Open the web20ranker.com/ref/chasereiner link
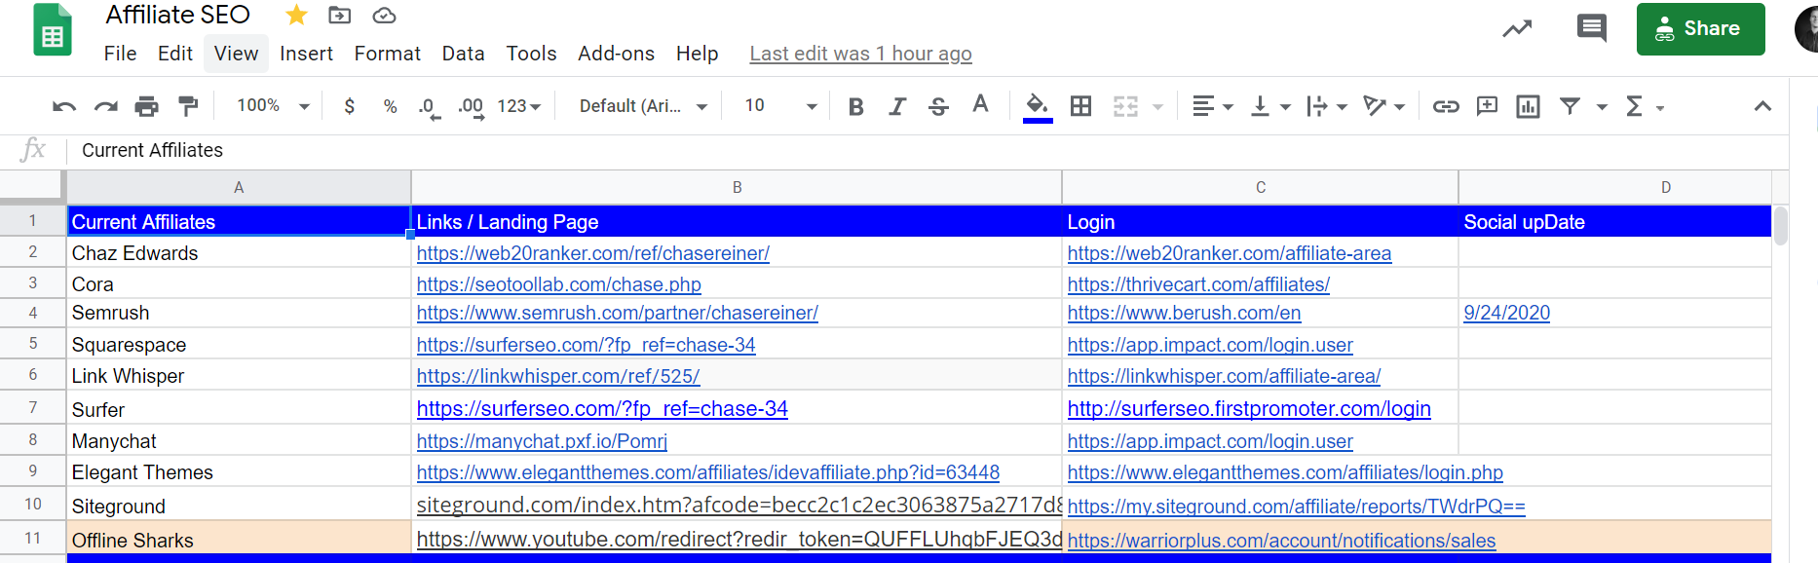 tap(593, 253)
